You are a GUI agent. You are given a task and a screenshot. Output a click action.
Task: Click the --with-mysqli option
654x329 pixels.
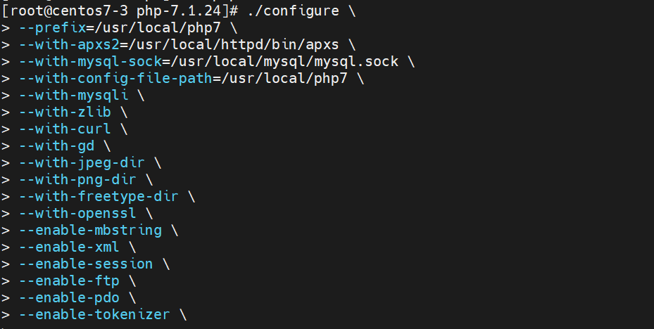tap(73, 95)
